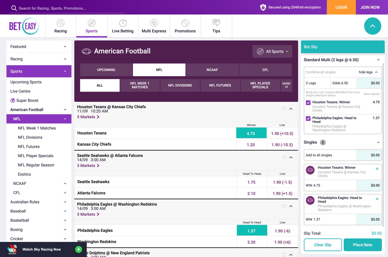Viewport: 388px width, 257px height.
Task: Click the round teal scroll-up button
Action: pos(373,26)
